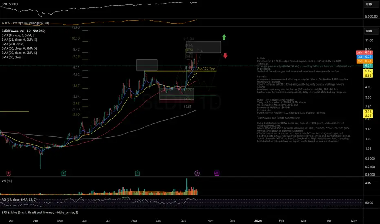The height and width of the screenshot is (224, 380).
Task: Click the Jul label on time axis
Action: (108, 221)
